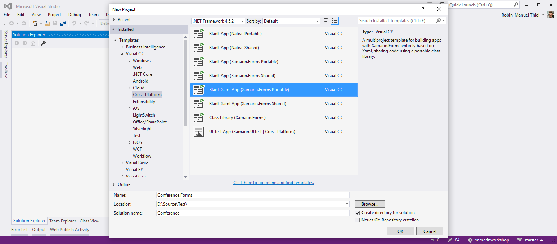Click template tree scrollbar down arrow
This screenshot has height=244, width=557.
click(x=185, y=177)
